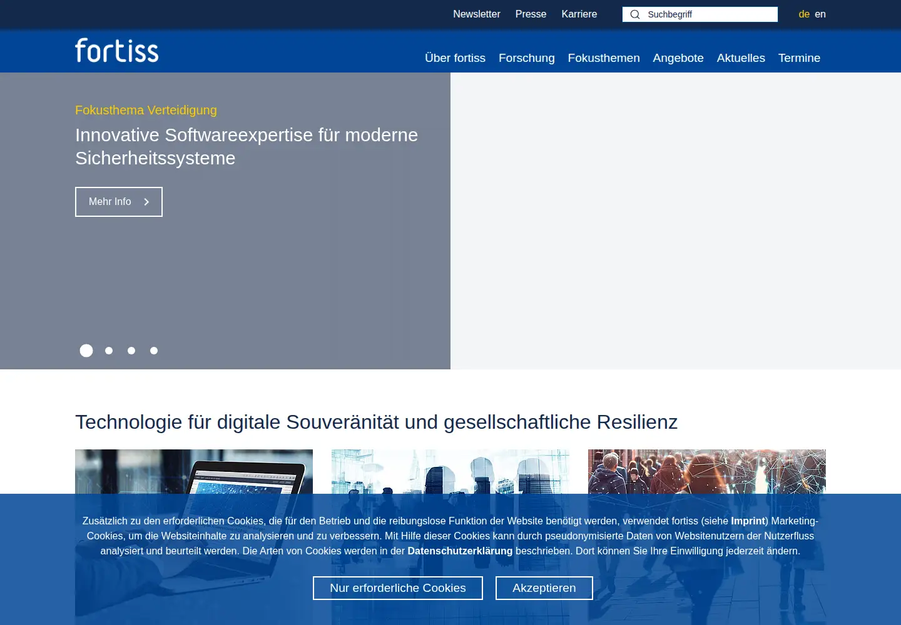The image size is (901, 625).
Task: Click the arrow chevron in Mehr Info button
Action: pyautogui.click(x=146, y=202)
